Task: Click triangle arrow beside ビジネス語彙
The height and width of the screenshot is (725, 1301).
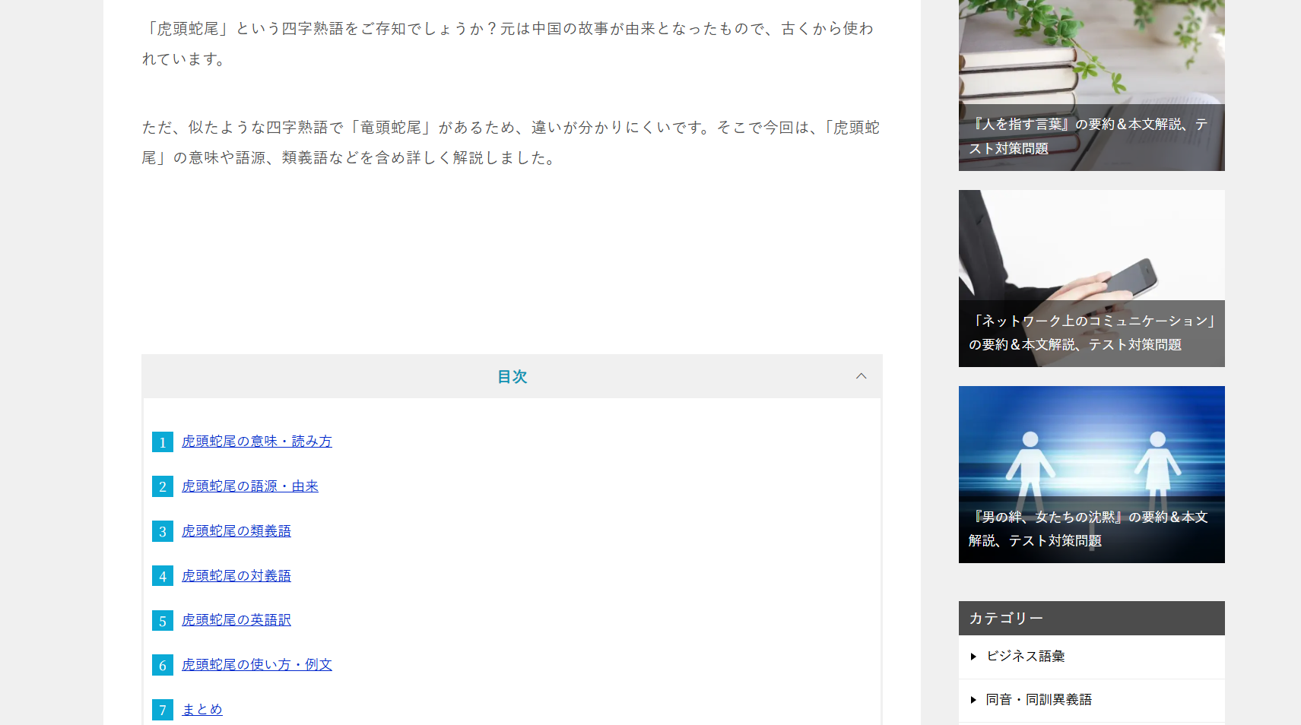Action: [x=973, y=657]
